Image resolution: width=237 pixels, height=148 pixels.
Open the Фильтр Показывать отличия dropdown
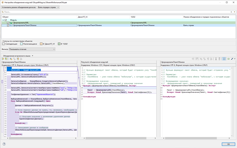pos(32,49)
